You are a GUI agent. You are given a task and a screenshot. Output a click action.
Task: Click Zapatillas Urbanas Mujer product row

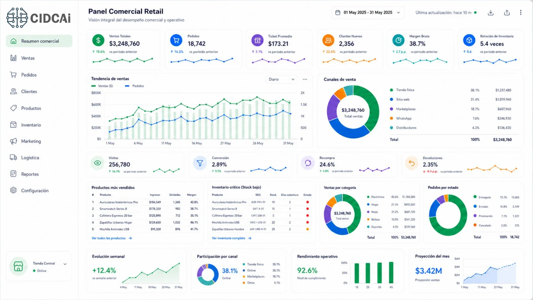[145, 222]
